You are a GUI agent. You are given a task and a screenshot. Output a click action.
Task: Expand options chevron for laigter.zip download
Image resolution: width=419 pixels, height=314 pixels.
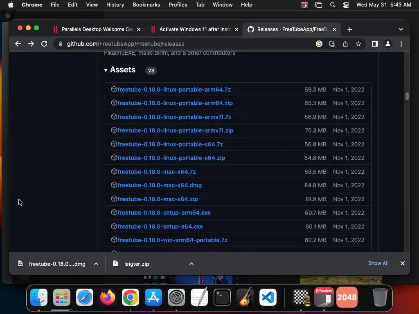(x=191, y=264)
